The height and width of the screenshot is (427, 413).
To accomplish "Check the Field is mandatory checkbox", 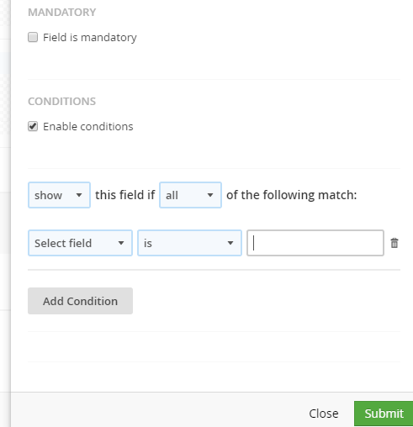I will point(33,37).
